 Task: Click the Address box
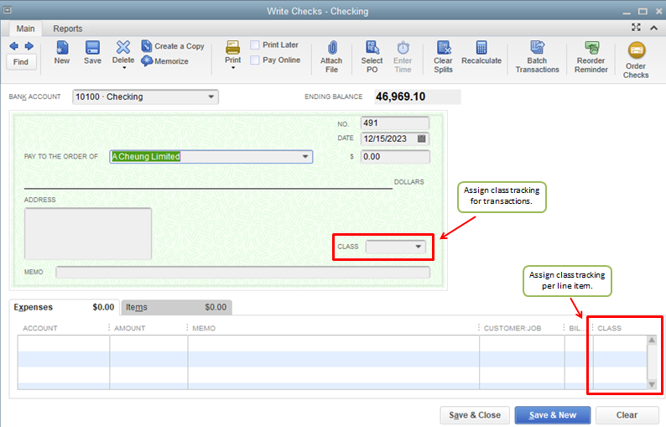88,233
